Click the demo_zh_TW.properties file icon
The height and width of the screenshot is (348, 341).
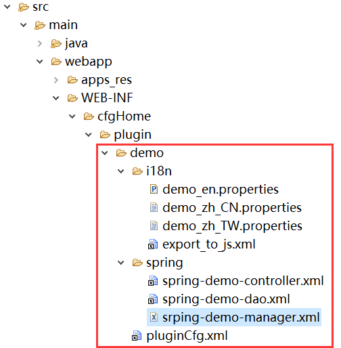154,225
